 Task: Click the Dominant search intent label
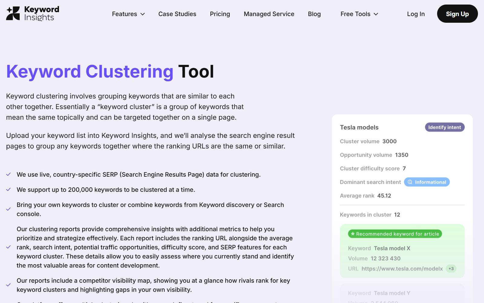click(x=370, y=182)
